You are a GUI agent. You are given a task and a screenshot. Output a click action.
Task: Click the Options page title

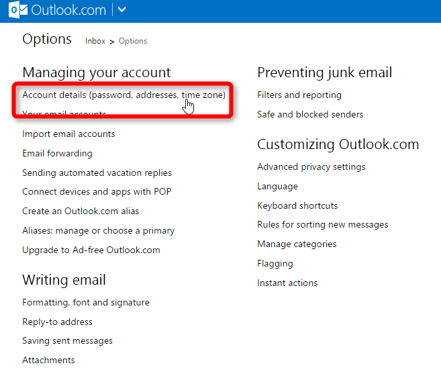click(x=47, y=39)
